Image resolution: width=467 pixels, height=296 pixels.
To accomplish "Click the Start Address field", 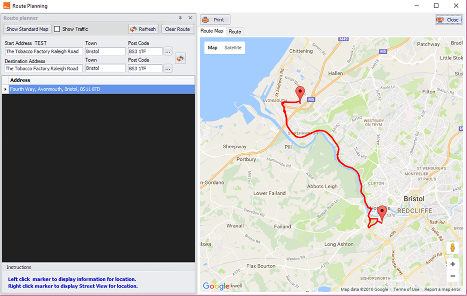I will pyautogui.click(x=43, y=51).
